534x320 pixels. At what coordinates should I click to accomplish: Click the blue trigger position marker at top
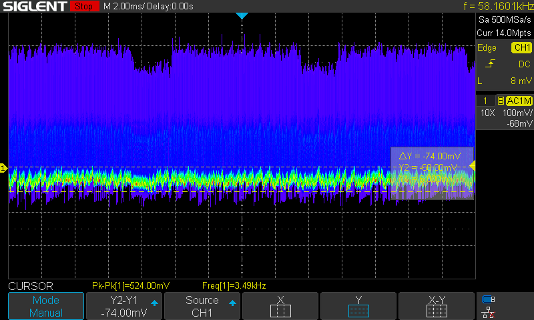242,15
